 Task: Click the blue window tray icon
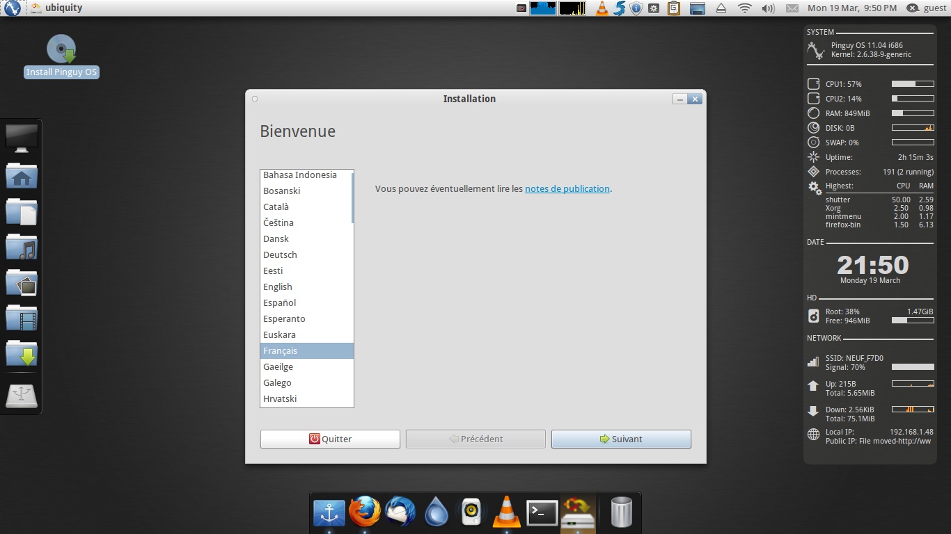point(698,8)
